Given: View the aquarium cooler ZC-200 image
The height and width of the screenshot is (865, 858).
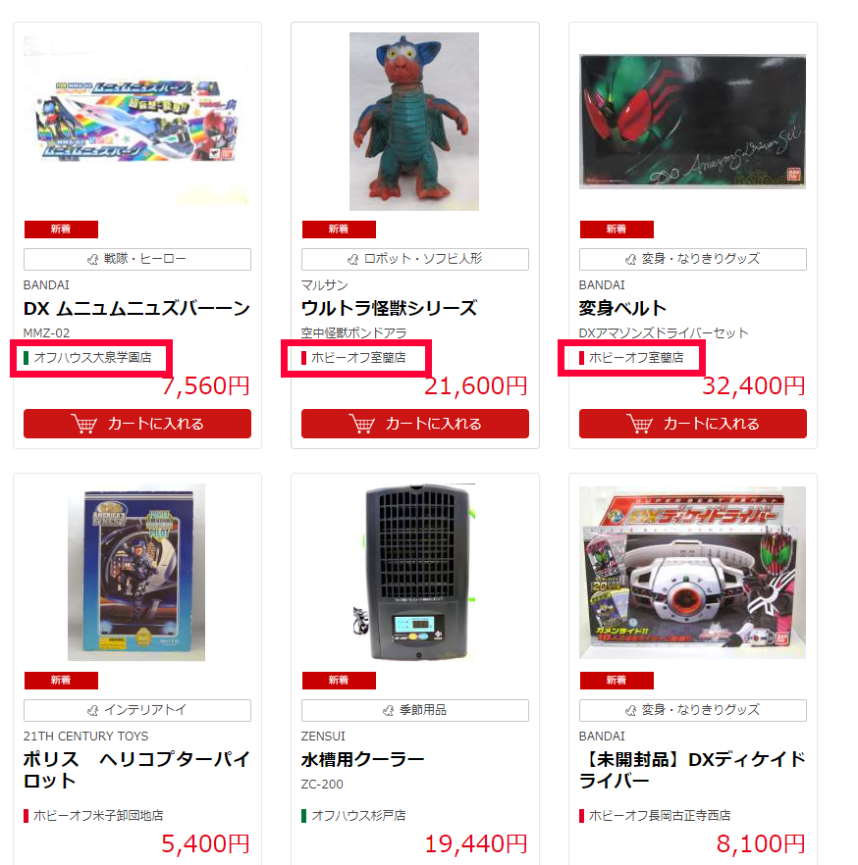Looking at the screenshot, I should point(414,573).
